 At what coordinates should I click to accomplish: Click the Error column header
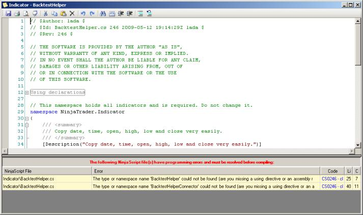pos(206,171)
